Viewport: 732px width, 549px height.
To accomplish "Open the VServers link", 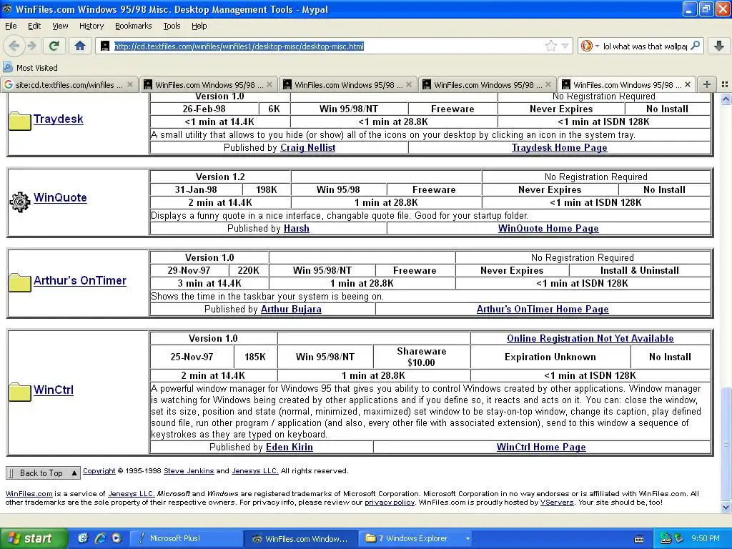I will (557, 503).
